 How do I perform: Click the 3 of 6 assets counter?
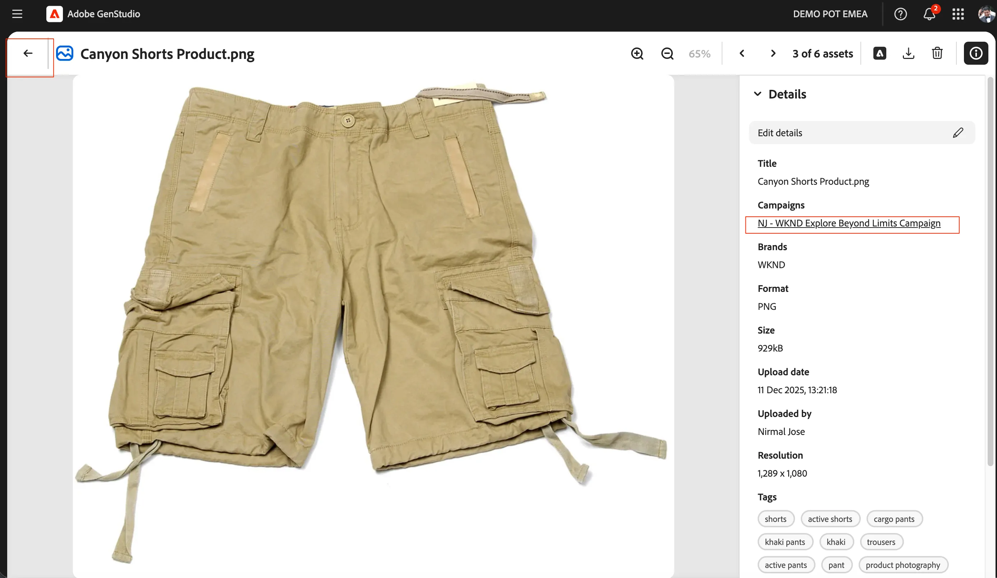coord(823,54)
